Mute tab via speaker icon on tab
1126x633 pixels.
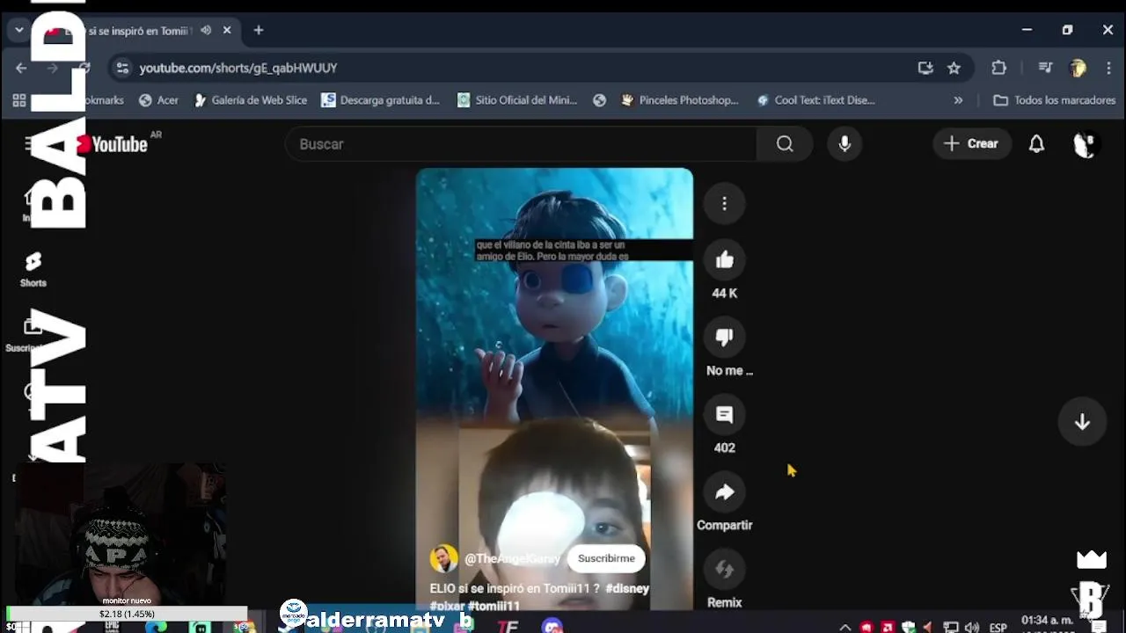pos(206,30)
